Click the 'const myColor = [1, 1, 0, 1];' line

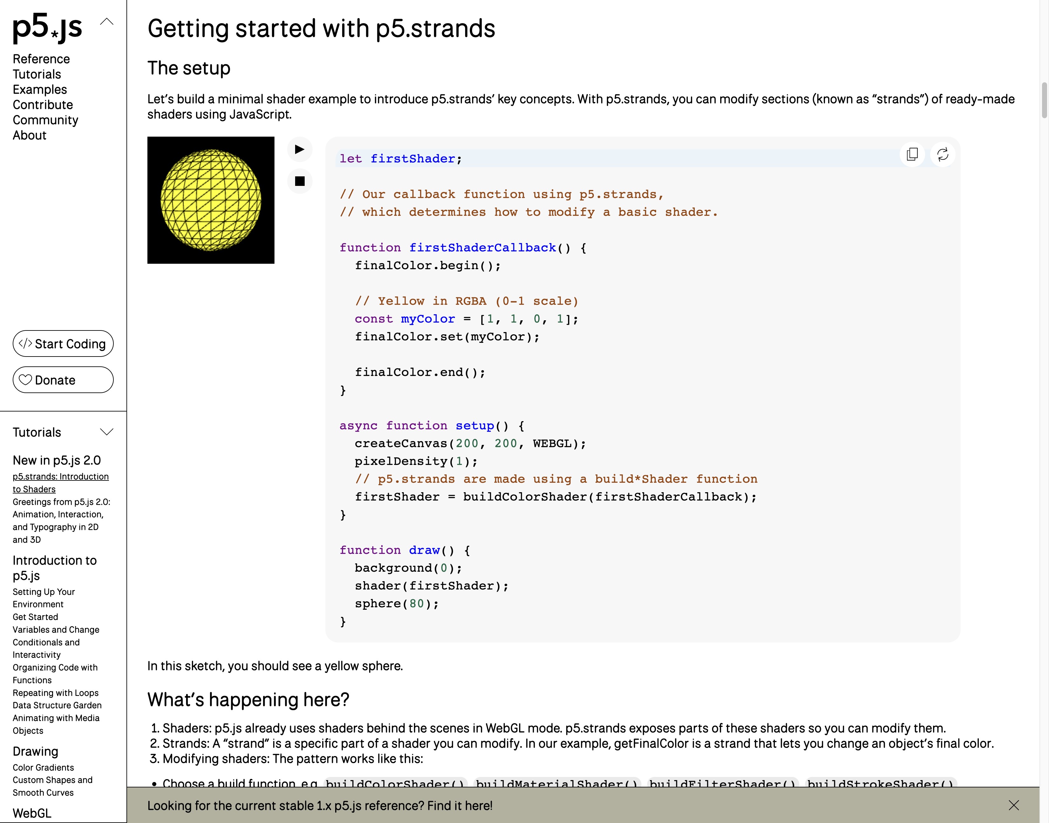pyautogui.click(x=467, y=319)
